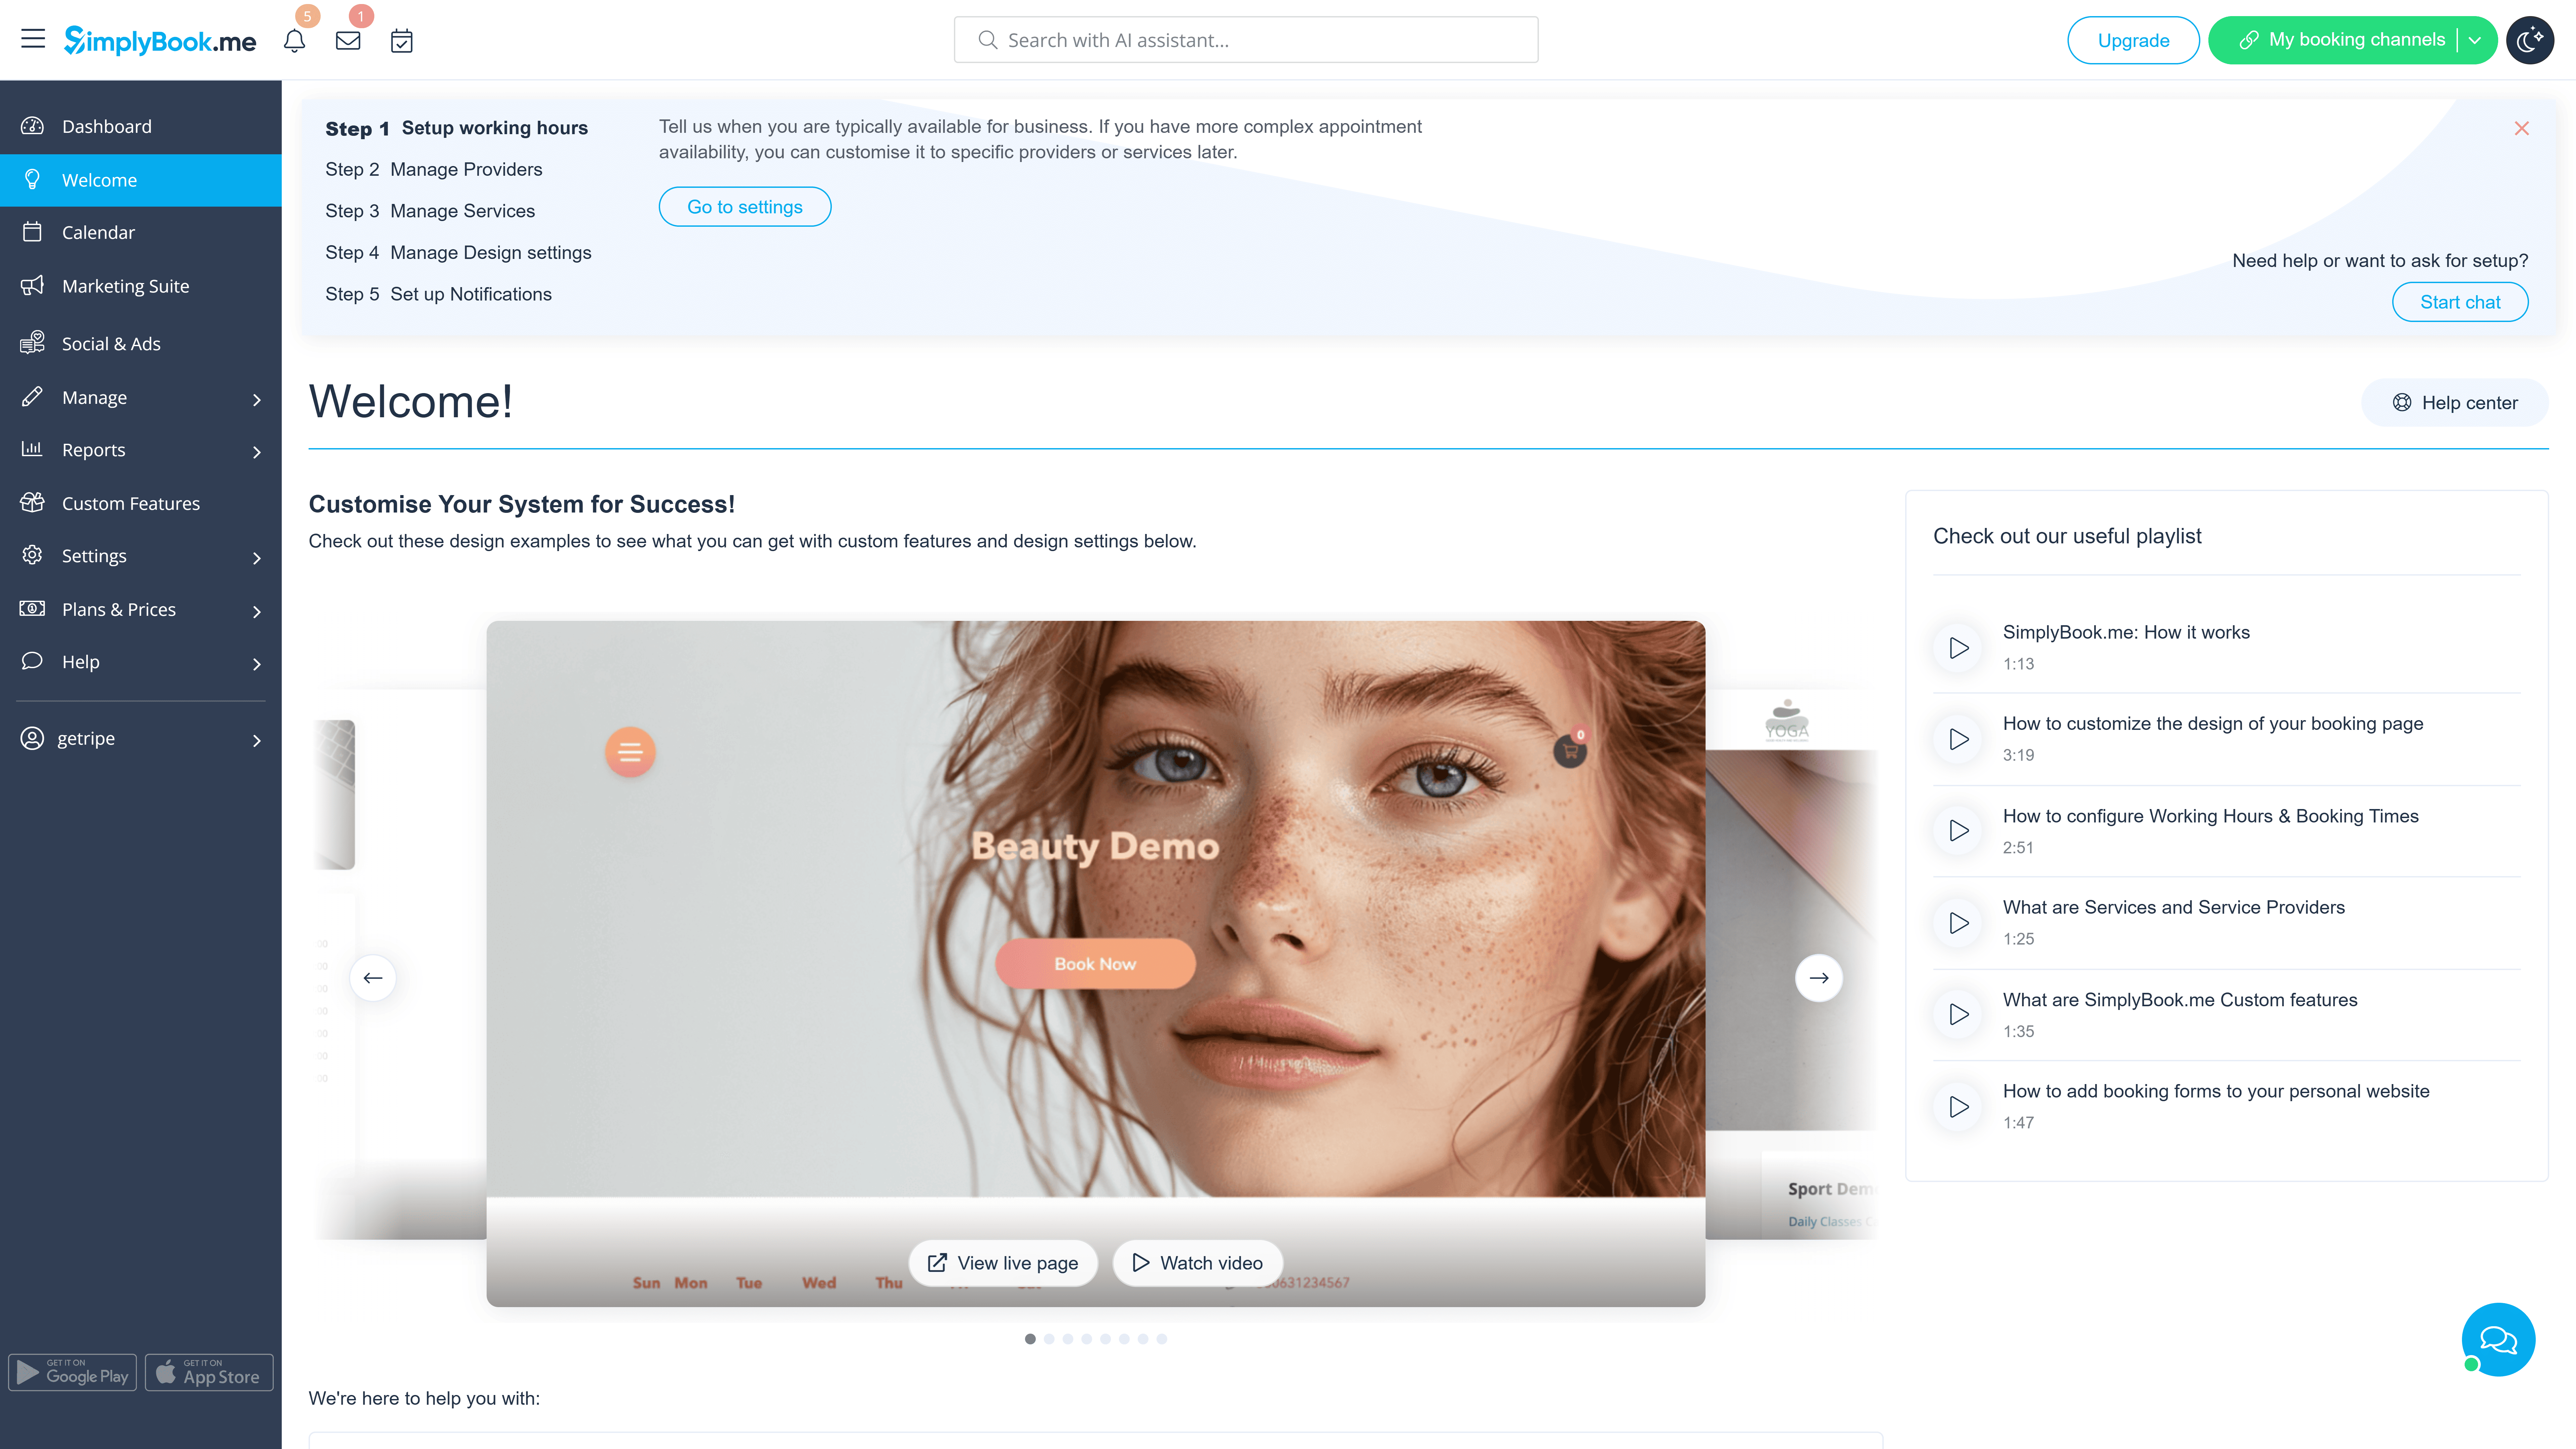Screen dimensions: 2576x1449
Task: Select the last carousel dot
Action: [x=1162, y=1339]
